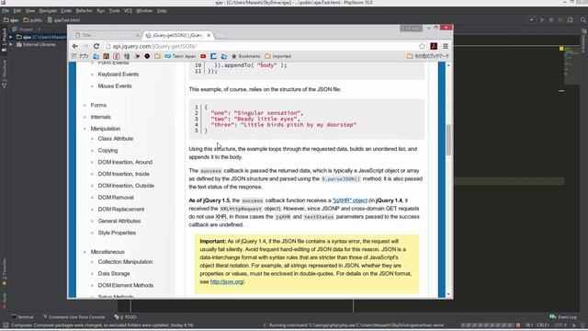Open the other bookmarks folder at right
588x331 pixels.
[x=428, y=56]
